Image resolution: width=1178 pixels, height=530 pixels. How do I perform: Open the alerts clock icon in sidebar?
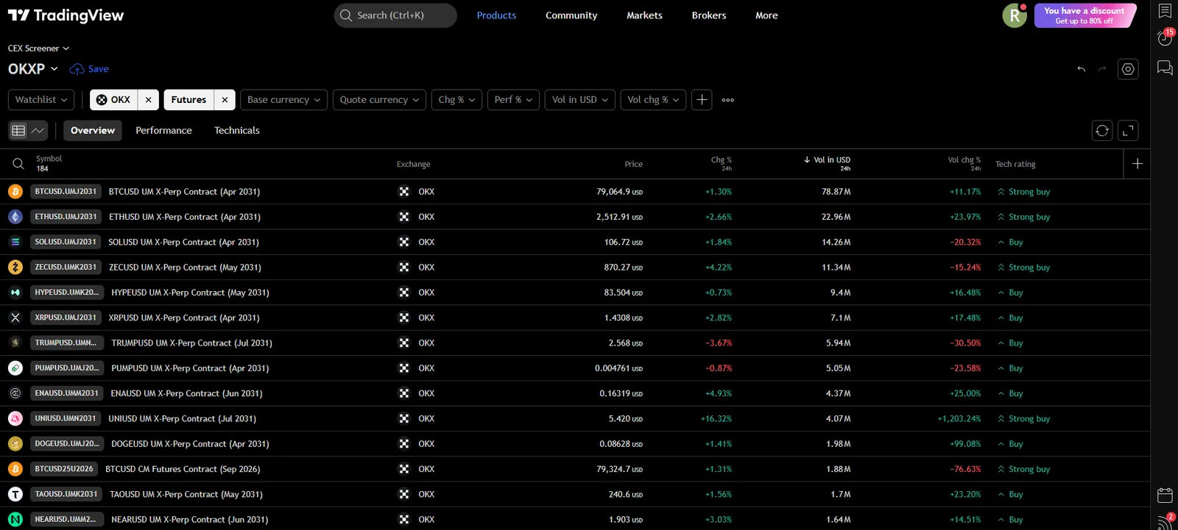point(1165,38)
